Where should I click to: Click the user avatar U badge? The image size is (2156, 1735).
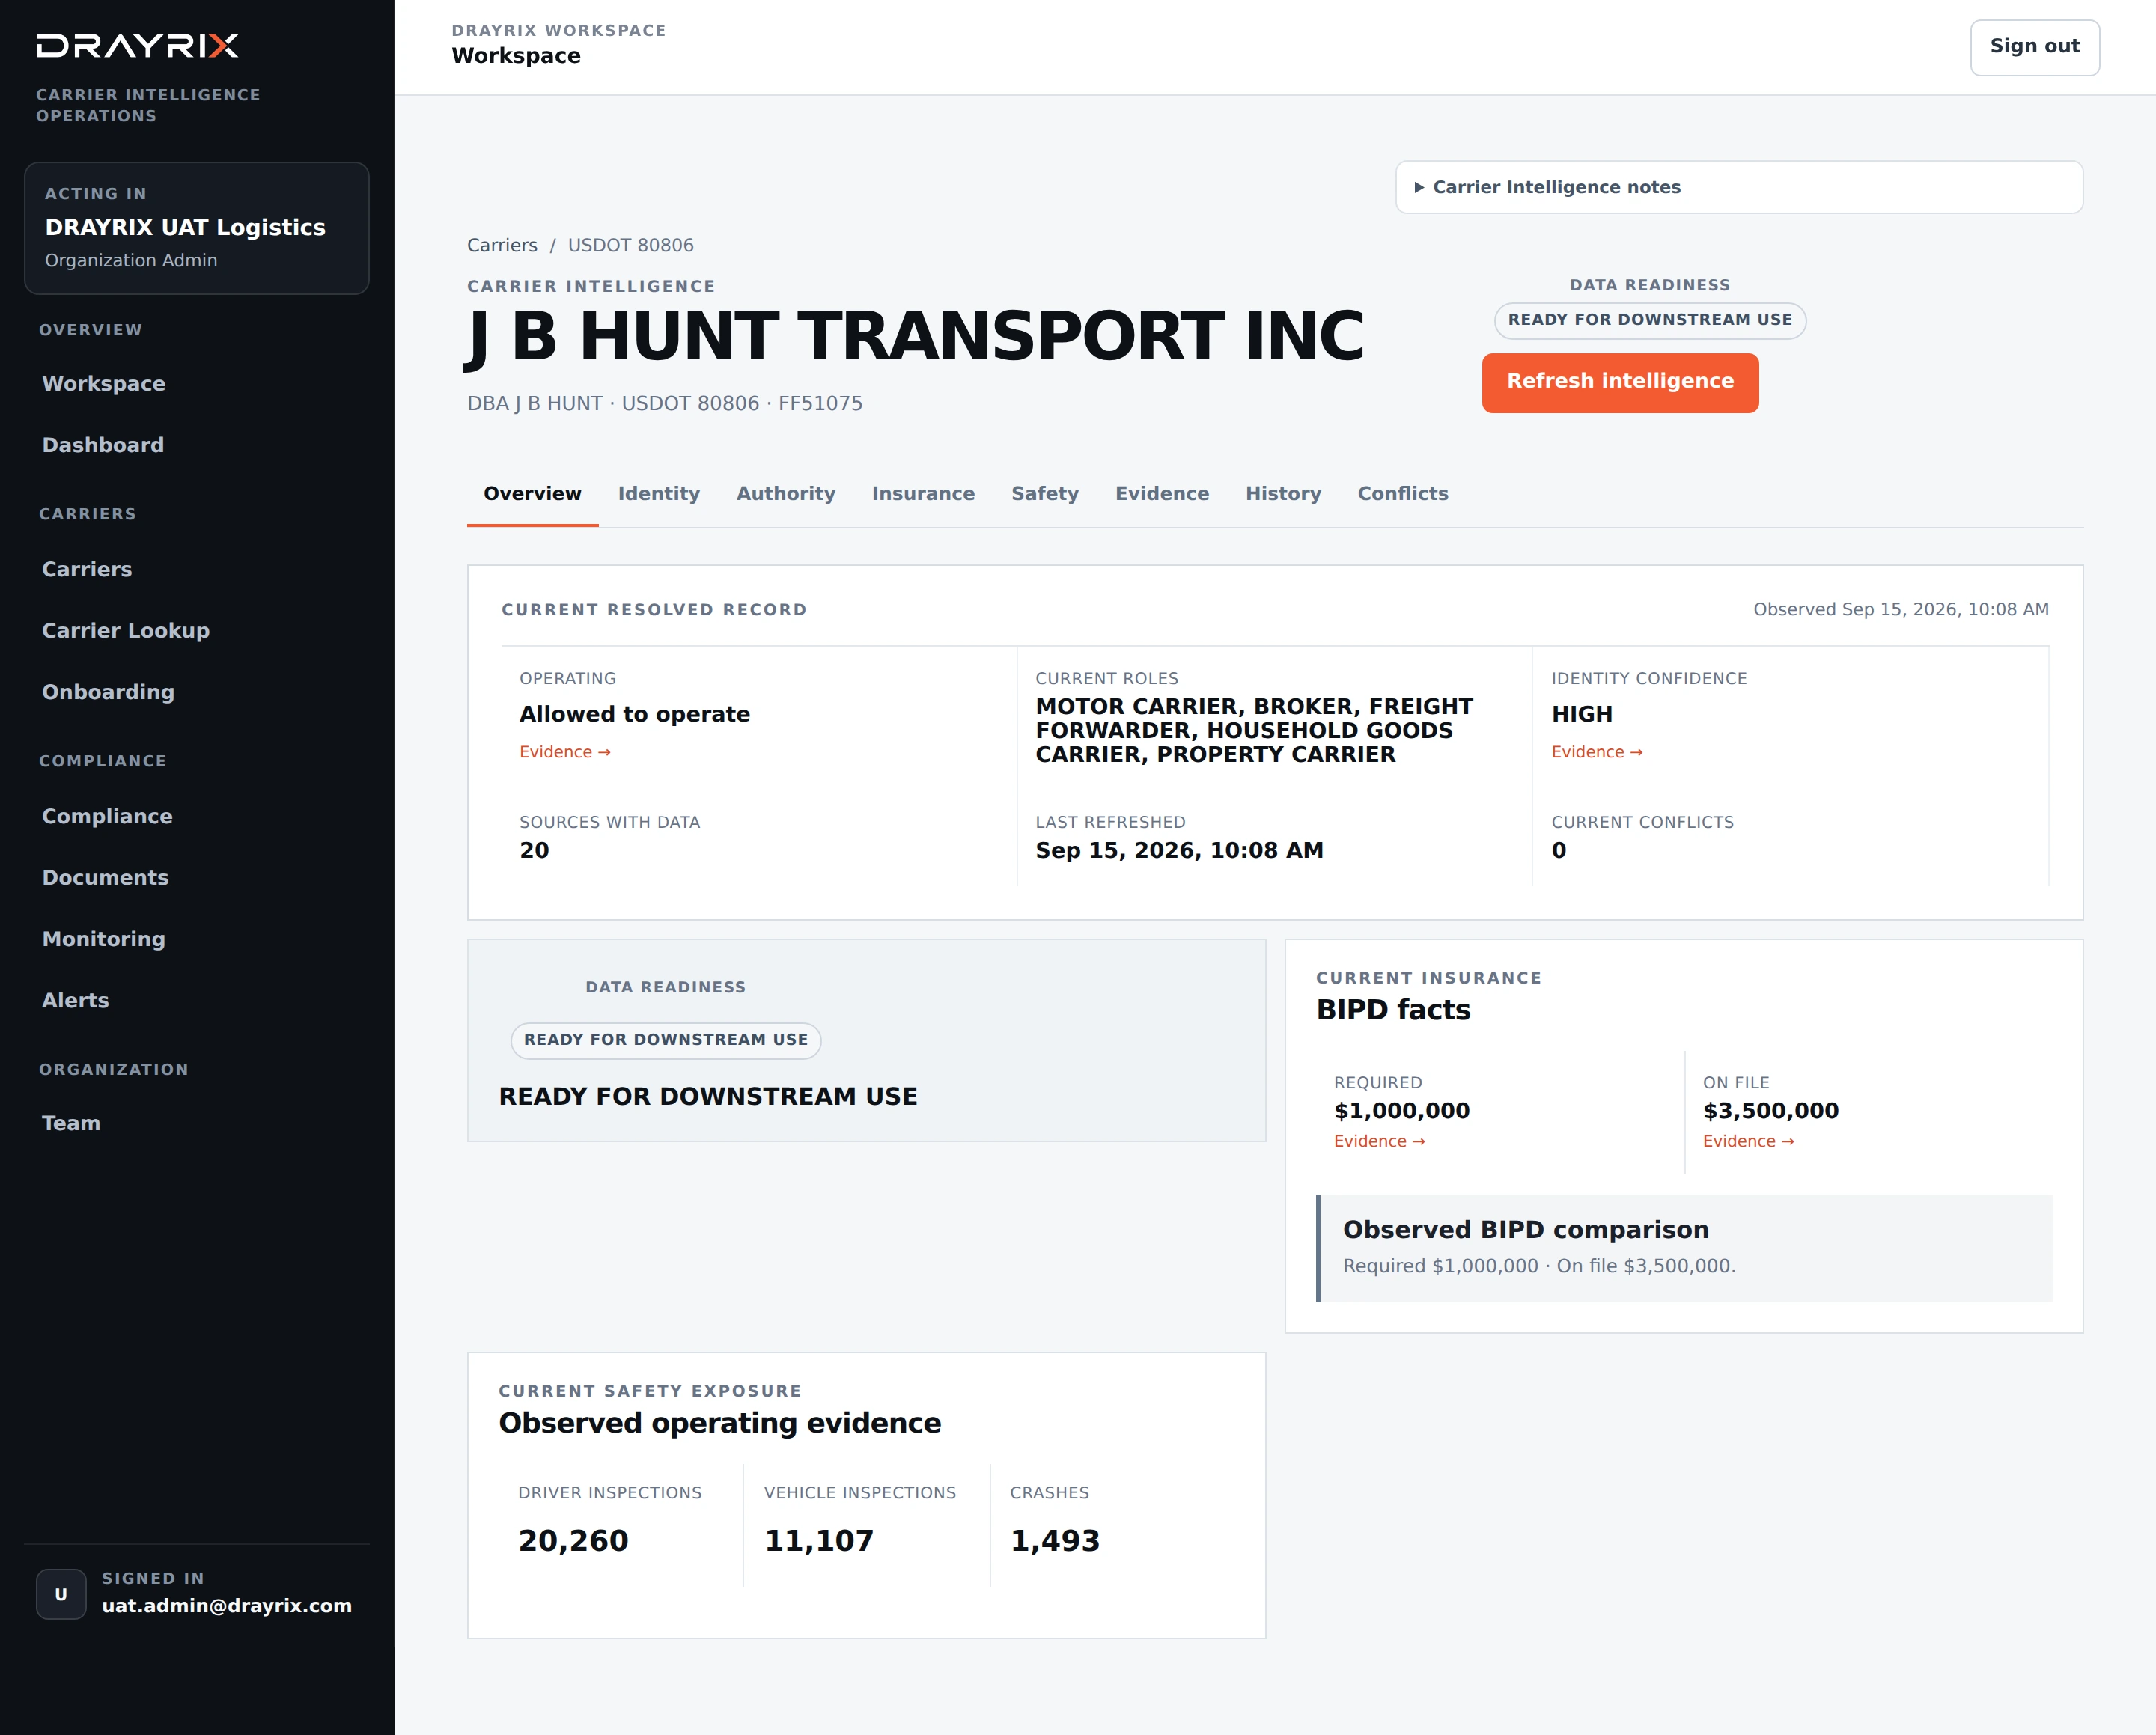coord(61,1594)
